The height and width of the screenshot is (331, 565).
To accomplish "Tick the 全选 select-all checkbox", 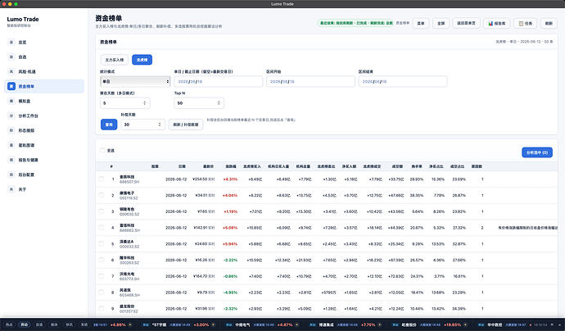I will (x=102, y=151).
